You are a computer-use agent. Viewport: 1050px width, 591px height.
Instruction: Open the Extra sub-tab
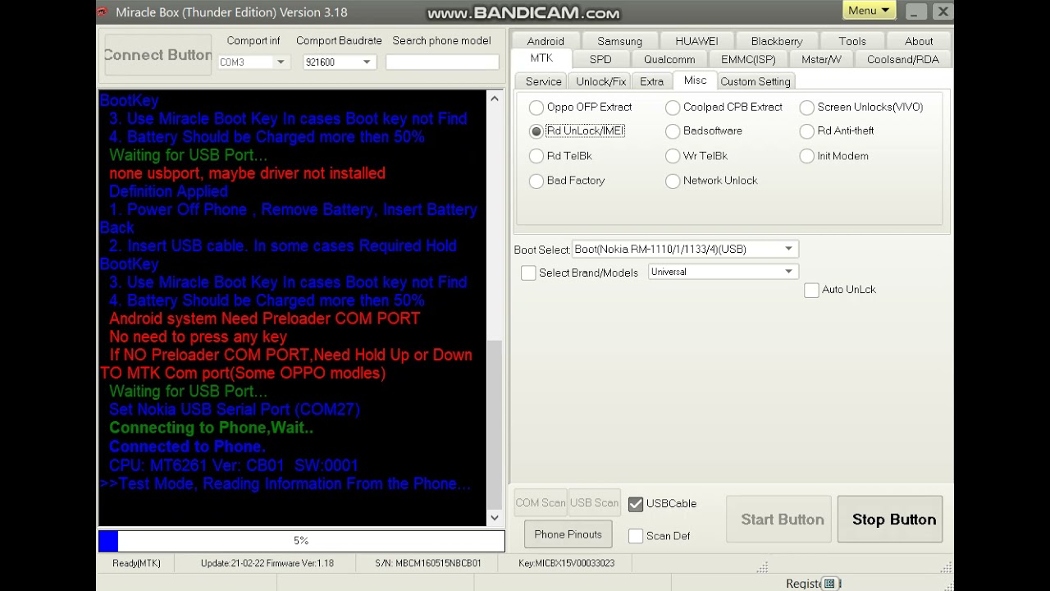[652, 81]
